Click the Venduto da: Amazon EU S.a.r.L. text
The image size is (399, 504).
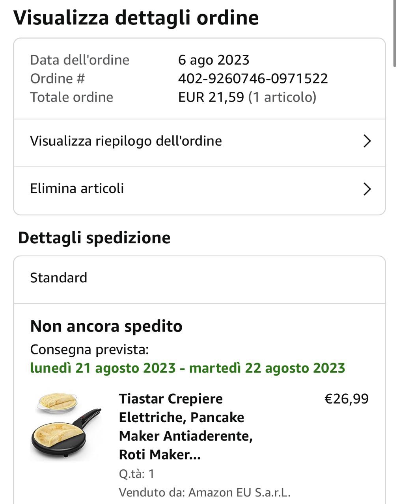click(205, 492)
